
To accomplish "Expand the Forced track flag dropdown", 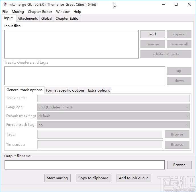I will [113, 125].
